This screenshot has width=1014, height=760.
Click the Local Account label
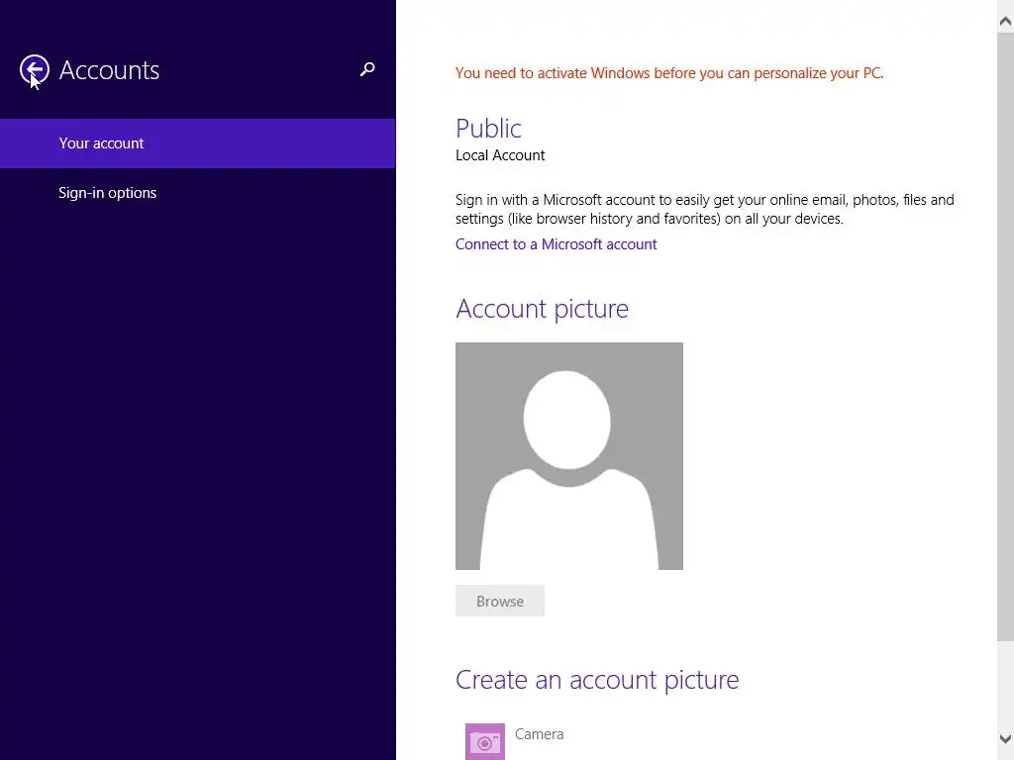tap(500, 155)
